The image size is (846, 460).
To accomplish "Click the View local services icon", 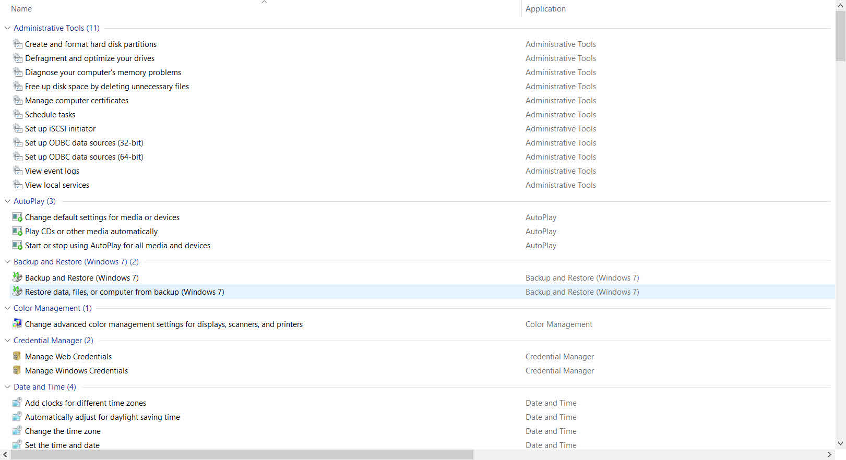I will tap(17, 185).
